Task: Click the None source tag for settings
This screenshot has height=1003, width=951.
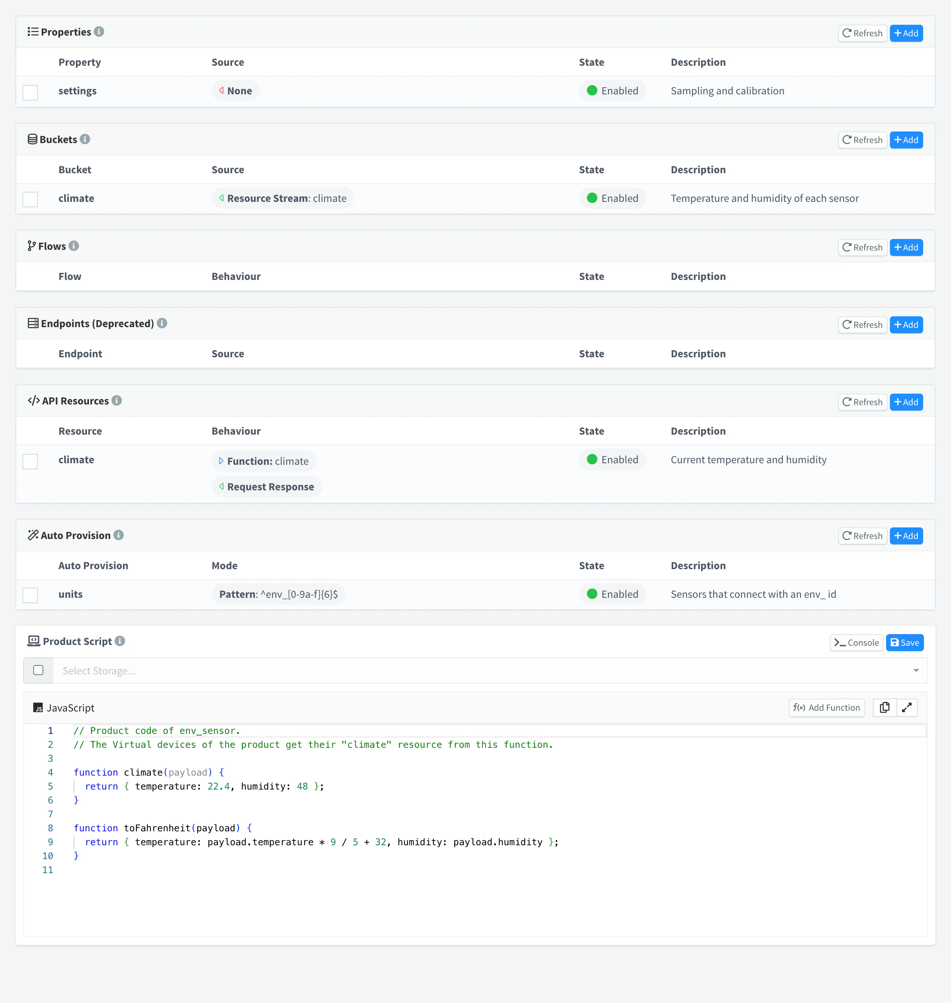Action: [x=235, y=91]
